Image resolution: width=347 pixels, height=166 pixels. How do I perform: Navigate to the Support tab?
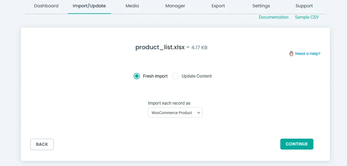(304, 6)
